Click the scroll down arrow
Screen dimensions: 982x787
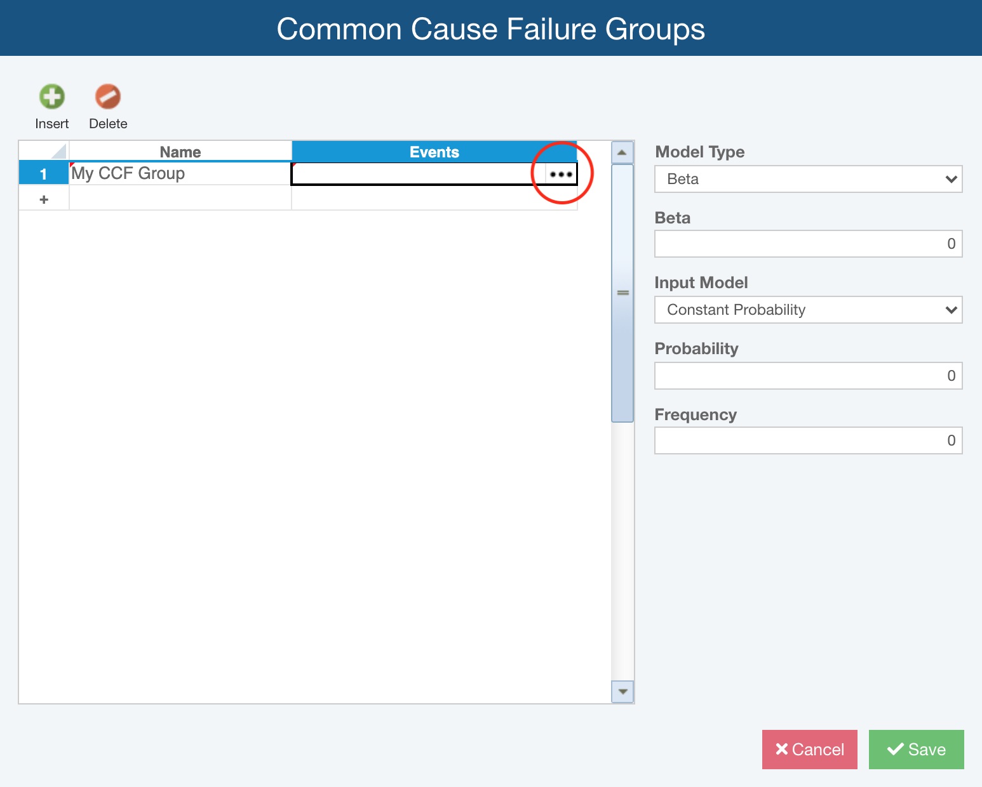point(622,691)
